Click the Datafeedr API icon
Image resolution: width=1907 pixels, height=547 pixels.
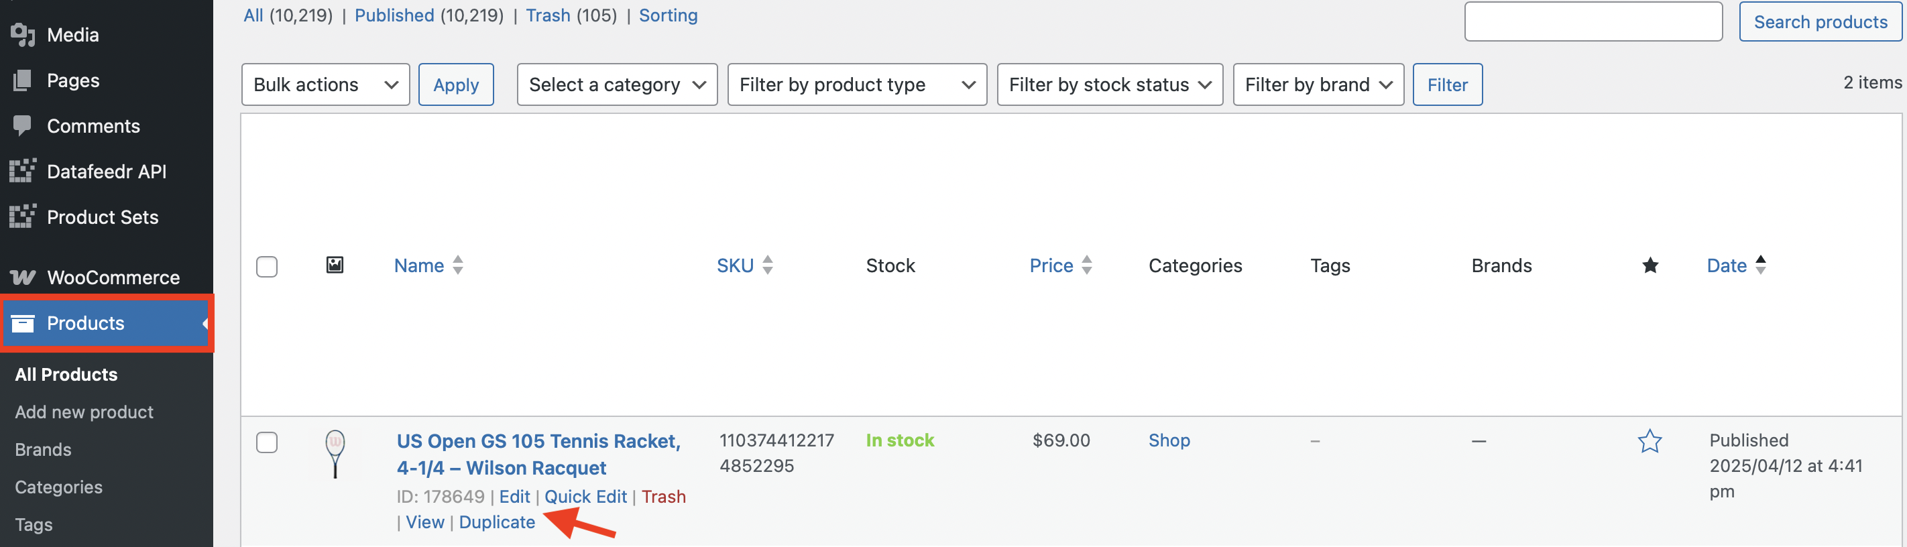[23, 171]
